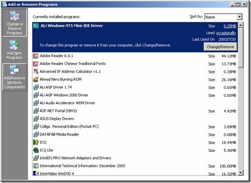The width and height of the screenshot is (251, 183).
Task: Select Adobe Reader Chinese Traditional Fonts
Action: [73, 64]
